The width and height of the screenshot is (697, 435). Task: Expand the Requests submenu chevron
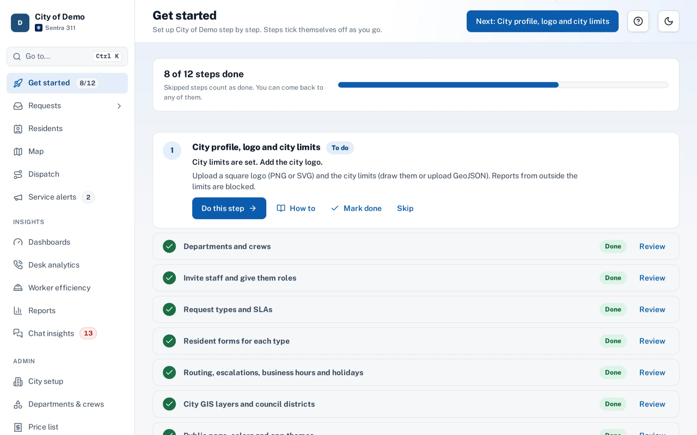pos(119,106)
